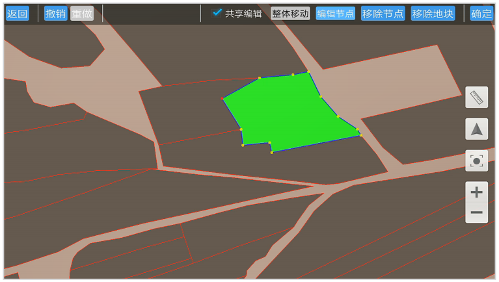This screenshot has width=499, height=282.
Task: Enable the 整体移动 mode
Action: [x=290, y=14]
